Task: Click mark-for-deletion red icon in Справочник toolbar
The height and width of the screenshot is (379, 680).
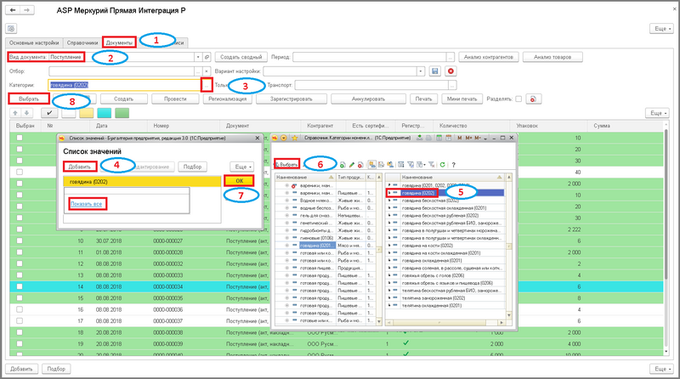Action: point(360,165)
